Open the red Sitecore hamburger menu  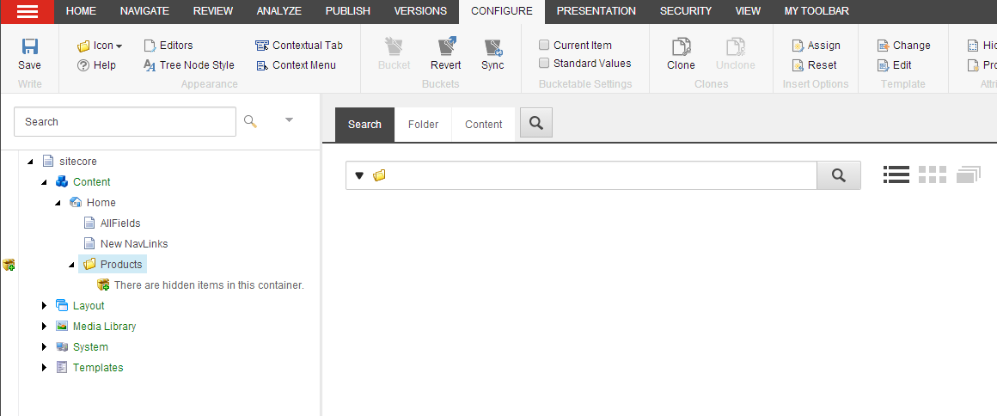(x=27, y=11)
